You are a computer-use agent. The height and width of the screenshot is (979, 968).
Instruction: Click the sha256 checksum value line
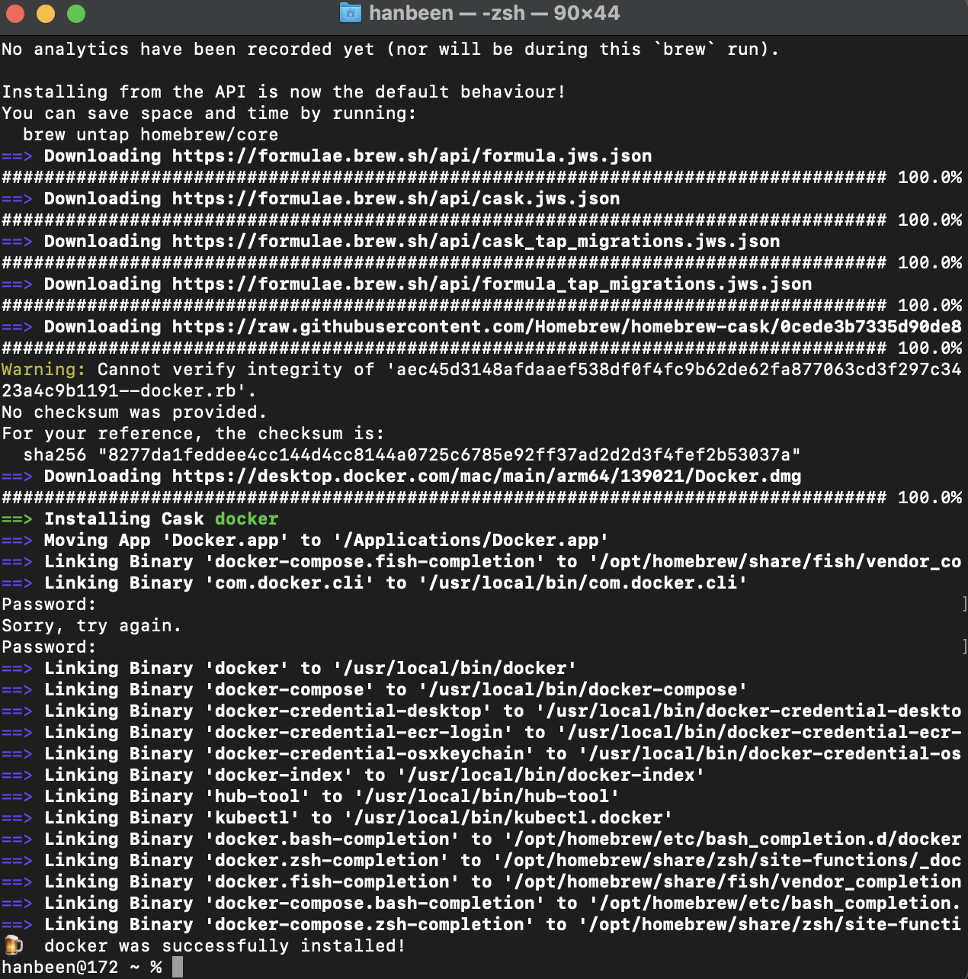pos(412,454)
